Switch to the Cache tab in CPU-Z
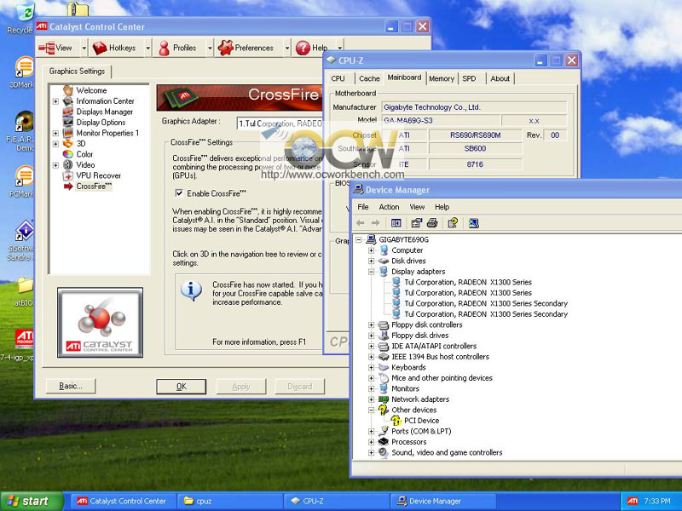This screenshot has height=511, width=682. (x=369, y=78)
